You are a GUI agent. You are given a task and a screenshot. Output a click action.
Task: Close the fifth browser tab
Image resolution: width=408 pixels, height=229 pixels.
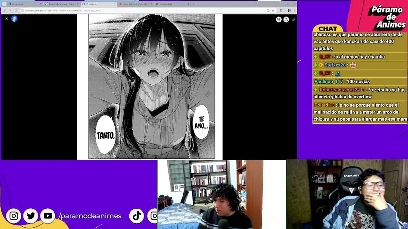188,4
